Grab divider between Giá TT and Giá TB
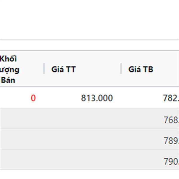This screenshot has height=179, width=179. click(x=121, y=69)
